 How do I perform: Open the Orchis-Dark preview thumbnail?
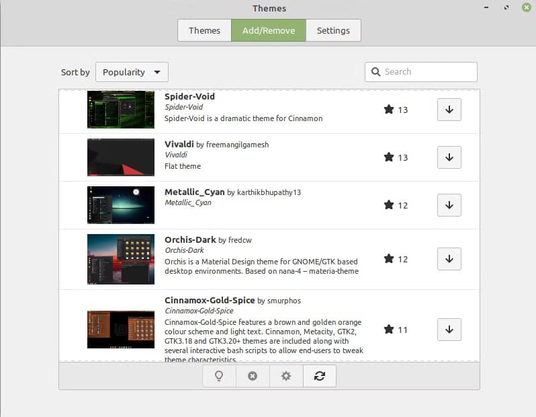(121, 259)
